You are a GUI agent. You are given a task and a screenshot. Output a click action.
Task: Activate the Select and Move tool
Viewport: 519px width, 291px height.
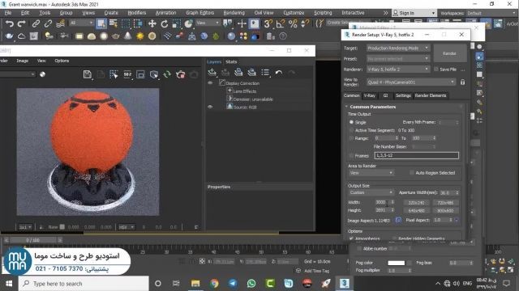(152, 23)
